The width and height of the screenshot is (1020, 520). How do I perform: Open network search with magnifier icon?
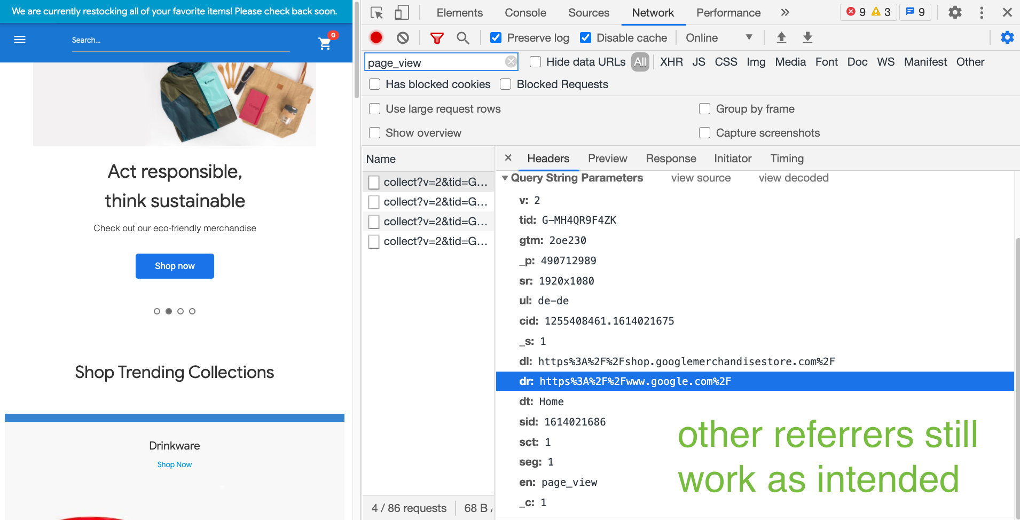click(x=462, y=38)
